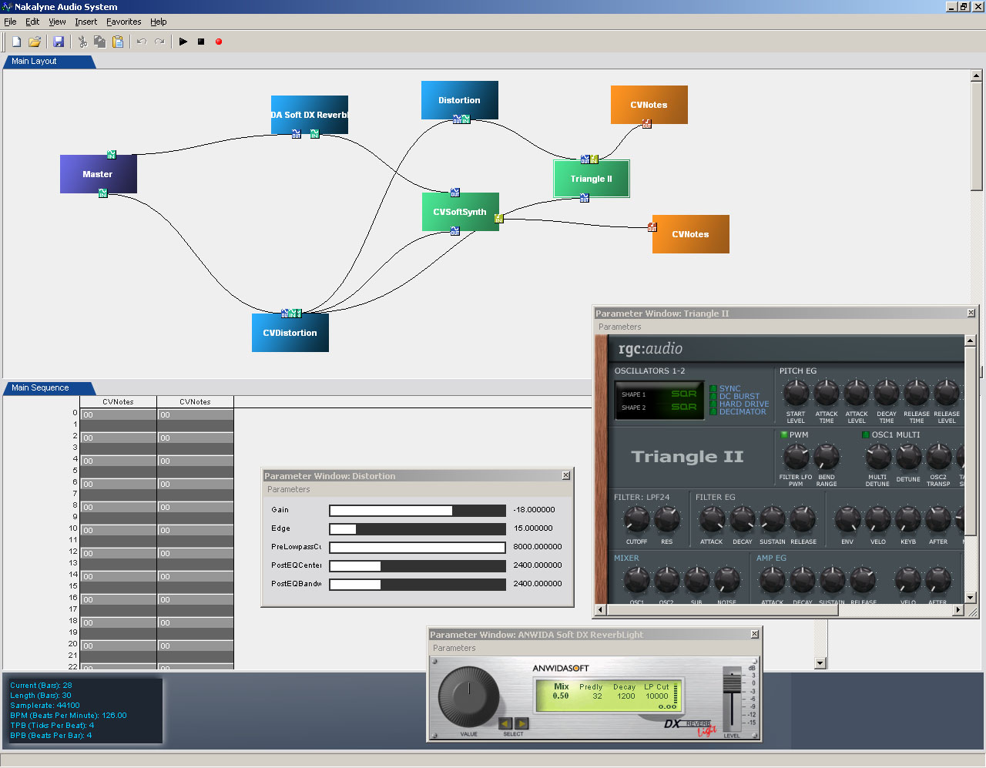
Task: Click Master node's top IN port
Action: 111,155
